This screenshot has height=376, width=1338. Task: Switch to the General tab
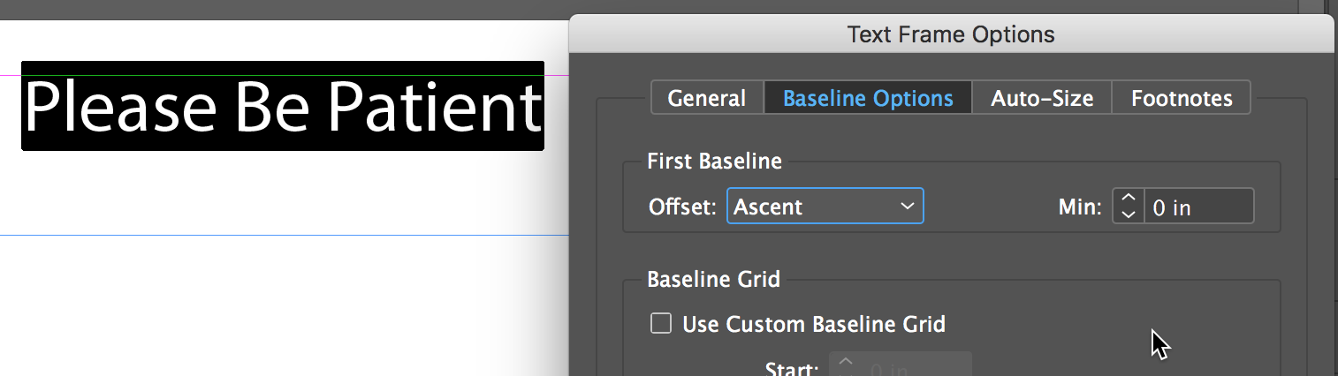coord(706,98)
